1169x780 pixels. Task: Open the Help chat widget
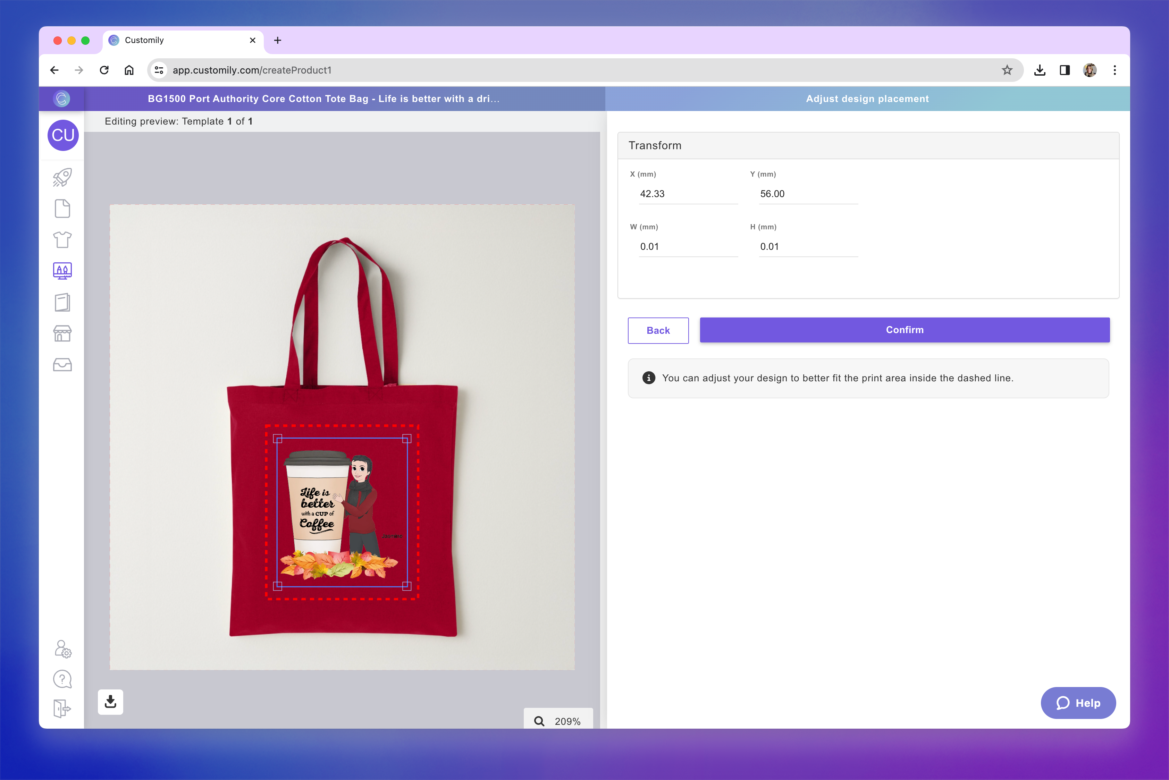click(x=1078, y=702)
